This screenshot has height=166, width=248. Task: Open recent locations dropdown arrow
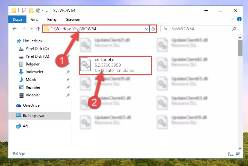pyautogui.click(x=32, y=29)
